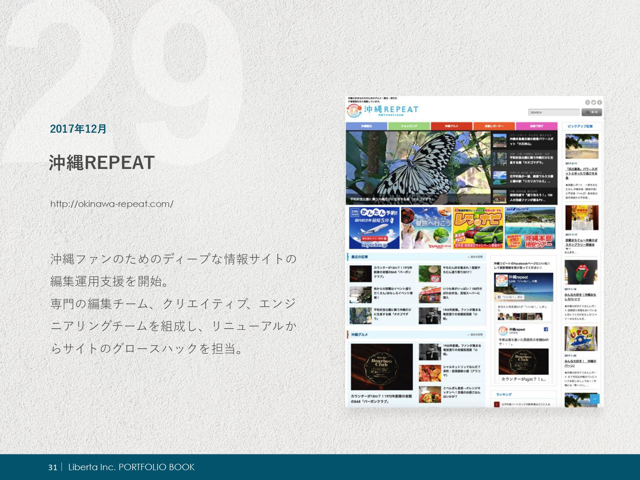Click the Facebook logo in the feed post
Viewport: 640px width, 480px height.
546,329
